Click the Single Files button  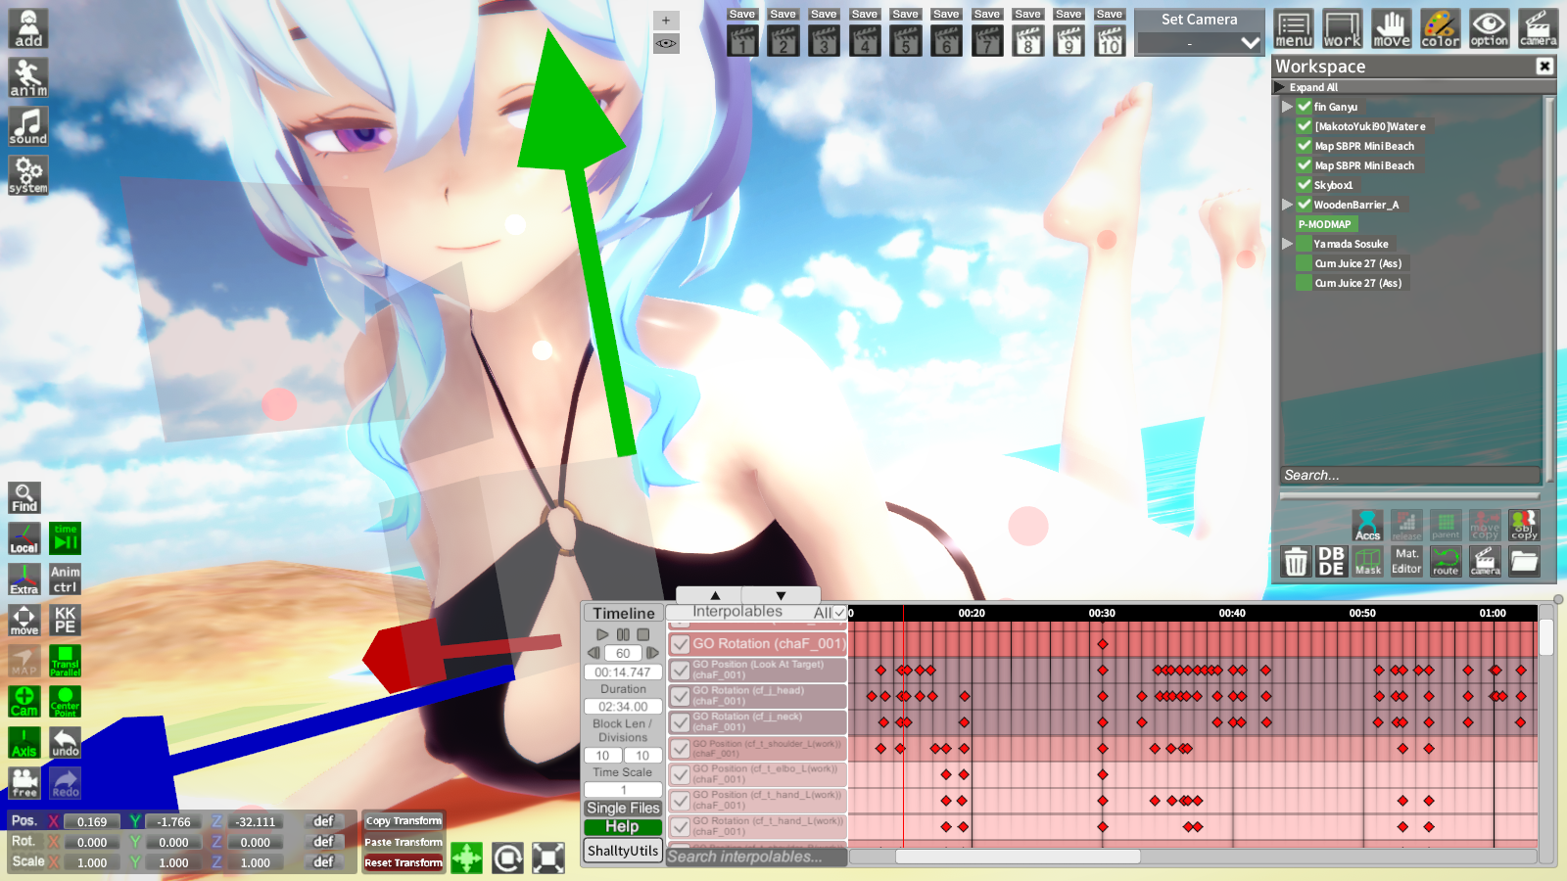pyautogui.click(x=623, y=809)
